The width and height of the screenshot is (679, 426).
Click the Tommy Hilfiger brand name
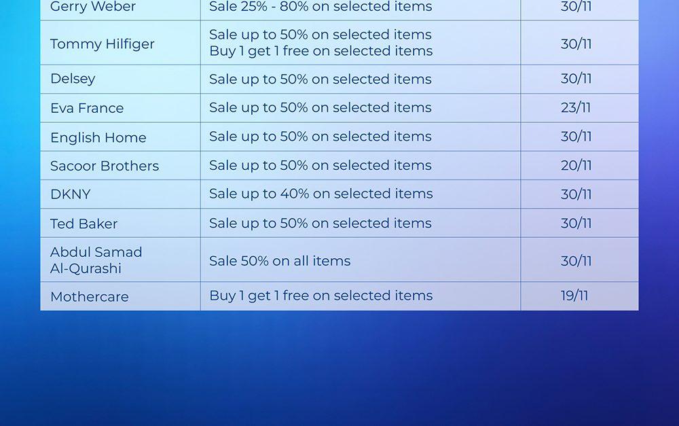tap(102, 44)
